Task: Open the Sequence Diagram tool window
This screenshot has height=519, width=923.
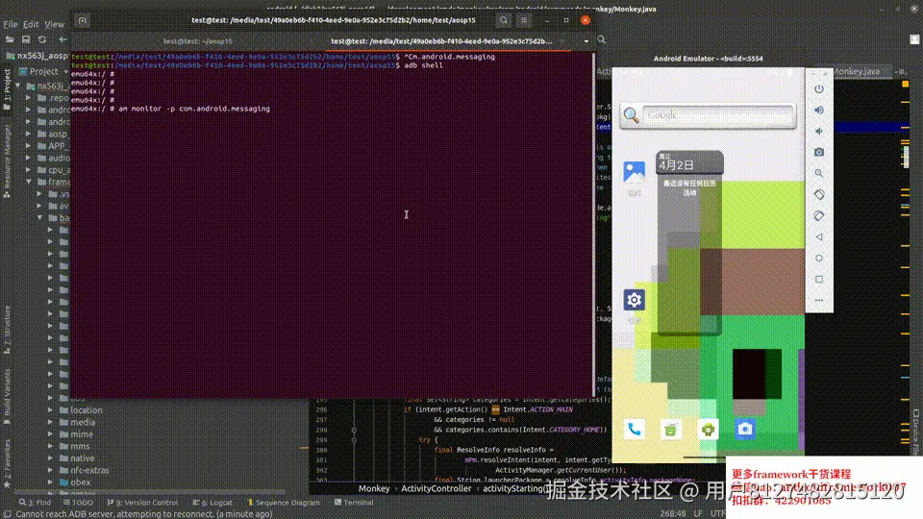Action: pyautogui.click(x=283, y=503)
